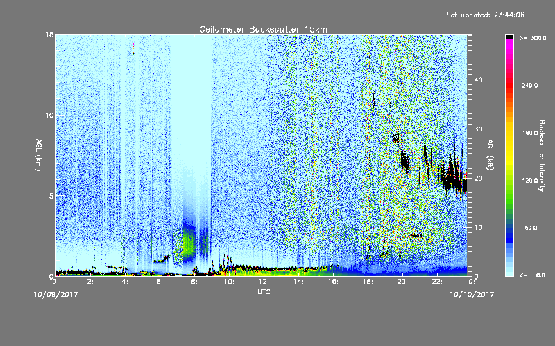
Task: Click the '240.0' colorbar value
Action: pyautogui.click(x=530, y=85)
